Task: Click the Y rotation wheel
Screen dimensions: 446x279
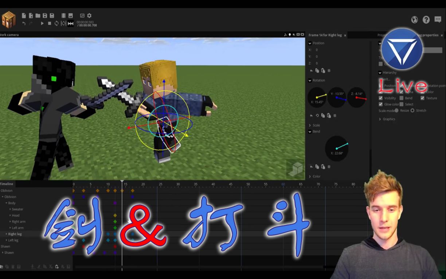Action: point(337,97)
